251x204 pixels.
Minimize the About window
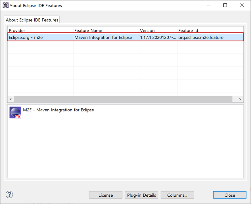208,5
